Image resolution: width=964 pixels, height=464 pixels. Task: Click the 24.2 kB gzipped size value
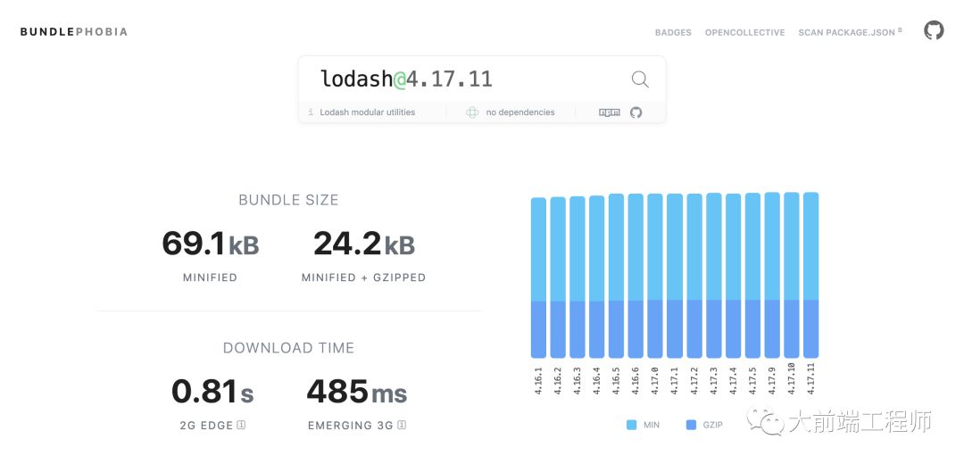point(364,244)
